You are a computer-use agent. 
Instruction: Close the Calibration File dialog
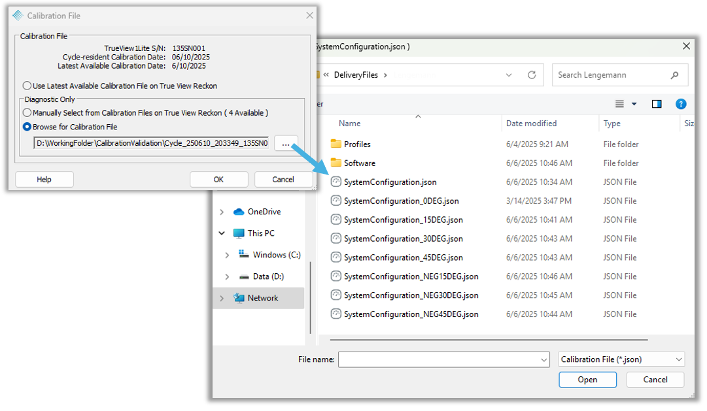click(x=310, y=15)
